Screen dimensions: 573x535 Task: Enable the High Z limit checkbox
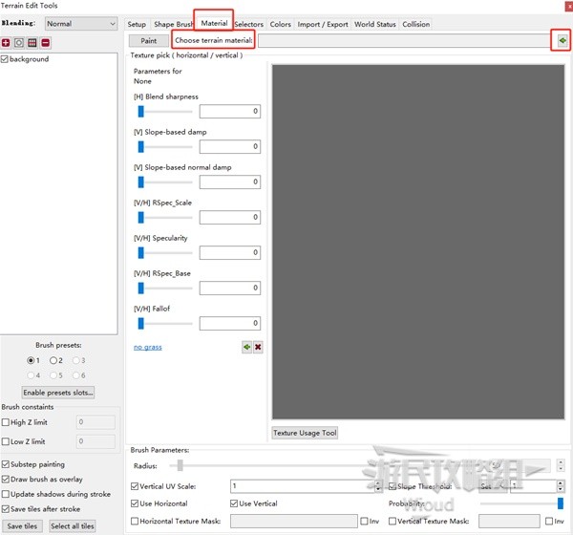(7, 422)
